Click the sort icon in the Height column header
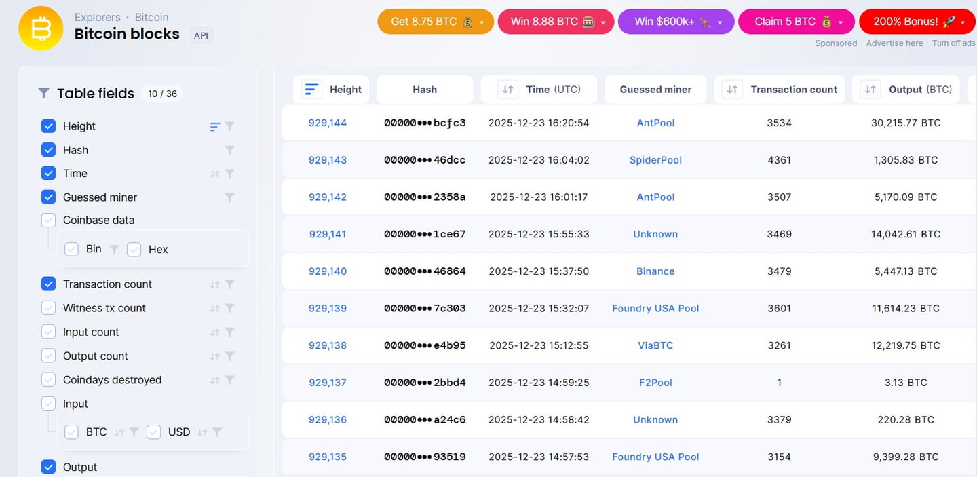977x477 pixels. 311,88
